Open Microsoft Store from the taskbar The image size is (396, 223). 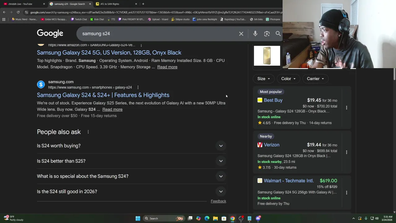pos(224,218)
